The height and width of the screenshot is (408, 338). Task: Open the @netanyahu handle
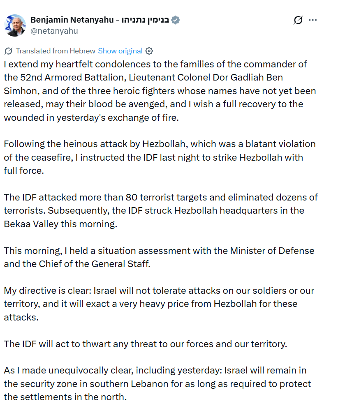(54, 31)
